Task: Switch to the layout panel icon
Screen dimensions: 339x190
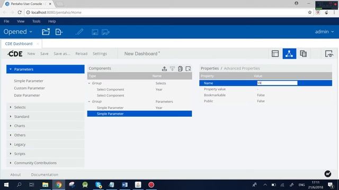Action: (x=275, y=54)
